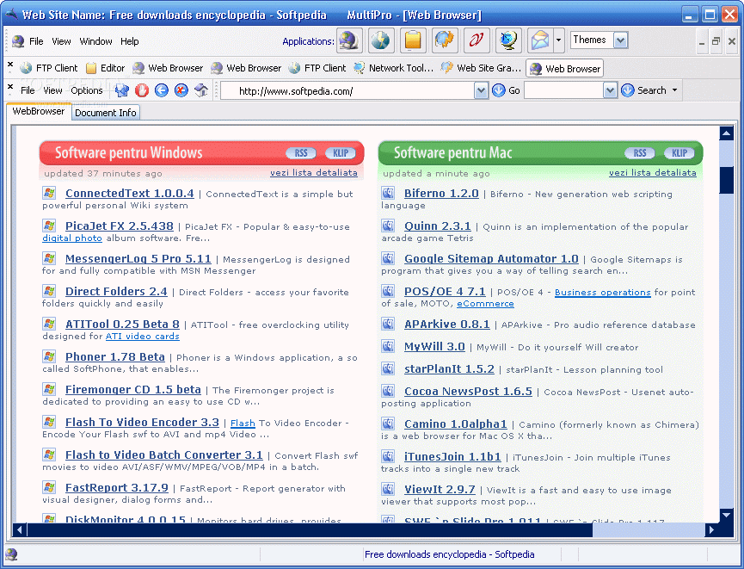The image size is (744, 569).
Task: Click the Mac icon beside ViewIt 2.9.7
Action: [388, 489]
